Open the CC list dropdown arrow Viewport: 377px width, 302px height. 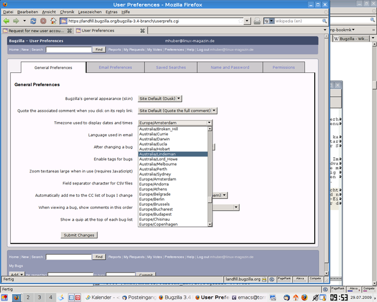point(224,195)
